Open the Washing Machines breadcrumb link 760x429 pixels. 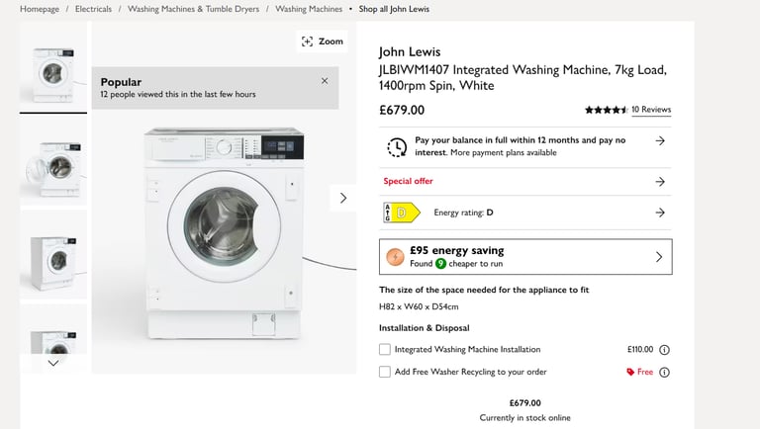click(309, 9)
